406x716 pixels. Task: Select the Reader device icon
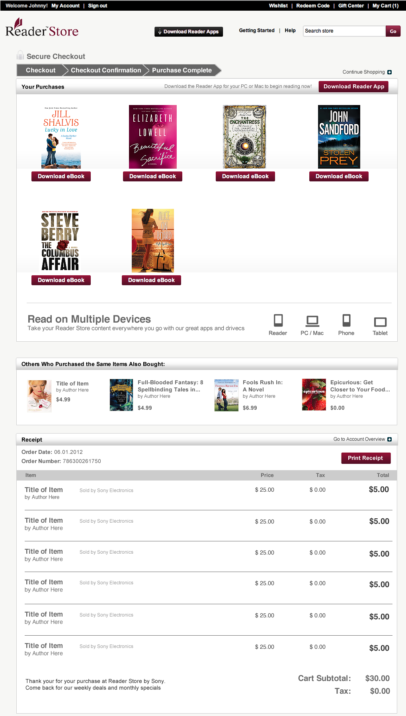point(278,320)
